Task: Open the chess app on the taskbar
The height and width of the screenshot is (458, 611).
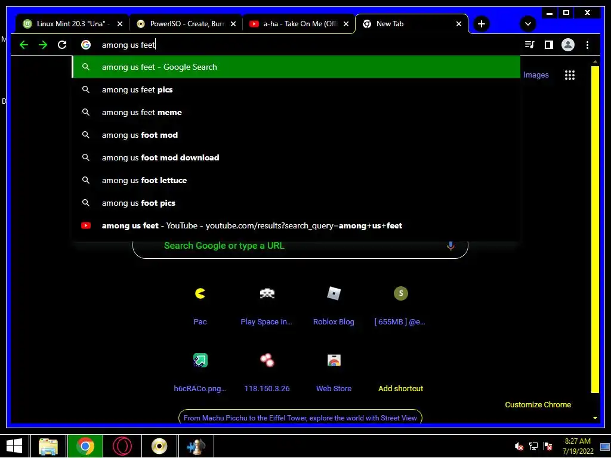Action: (x=196, y=446)
